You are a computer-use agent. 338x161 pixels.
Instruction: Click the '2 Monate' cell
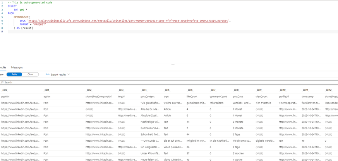click(238, 122)
